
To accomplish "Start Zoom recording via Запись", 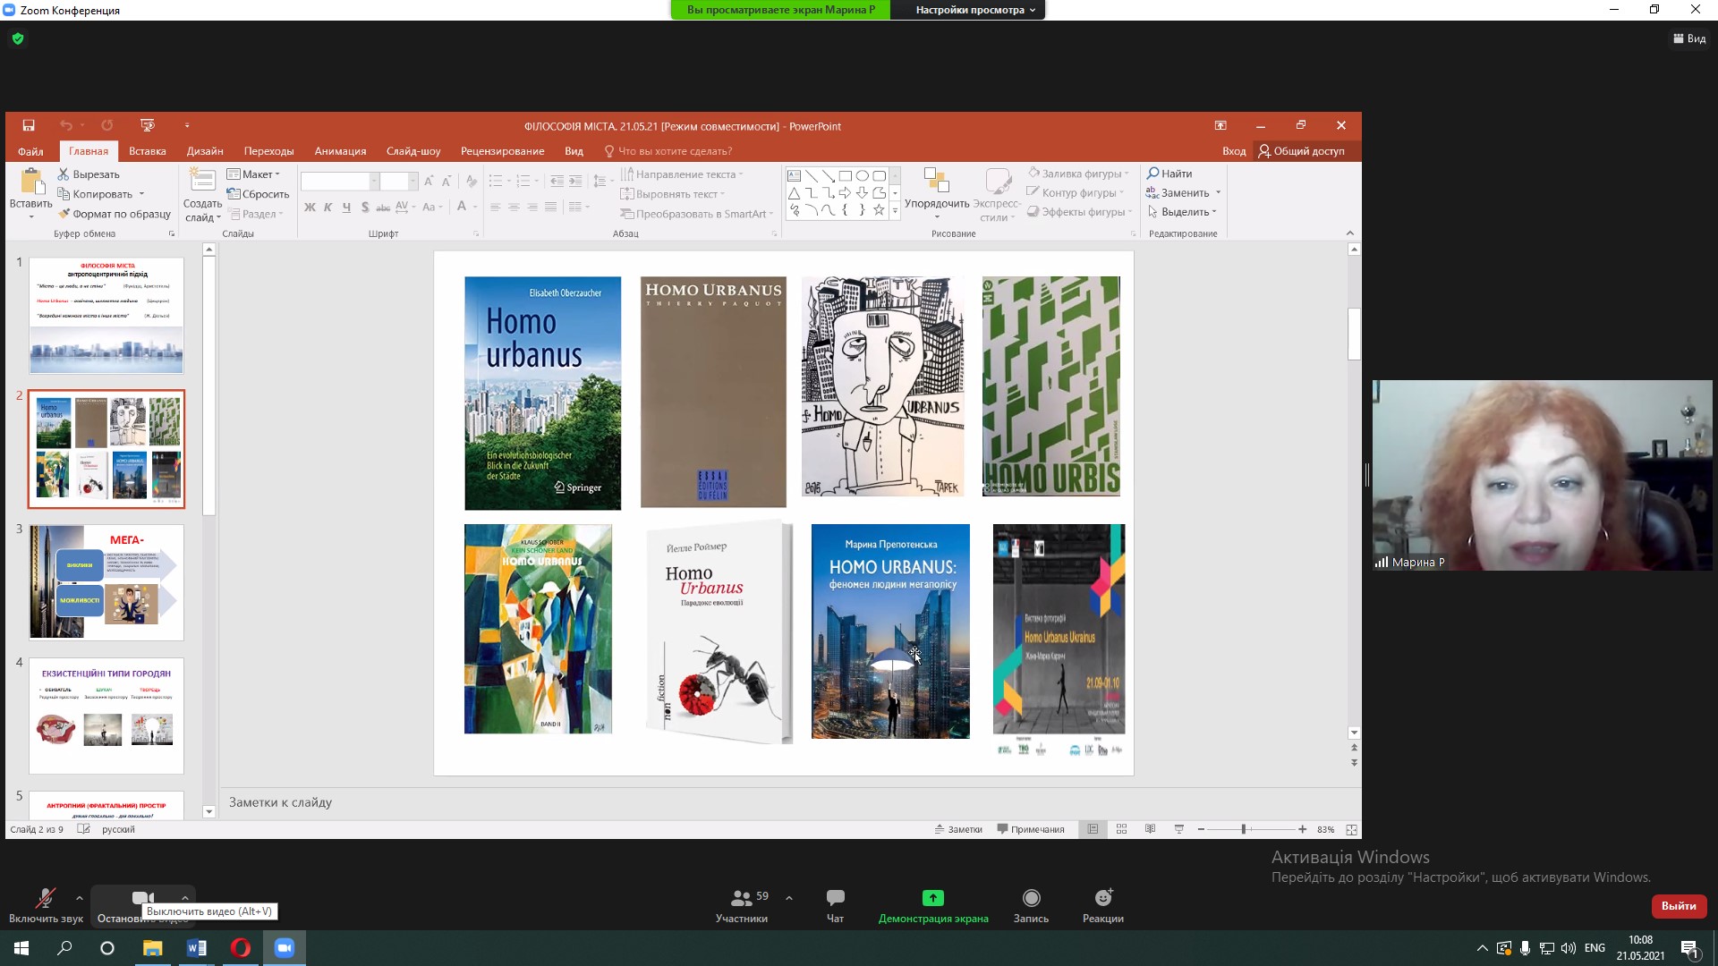I will coord(1031,898).
